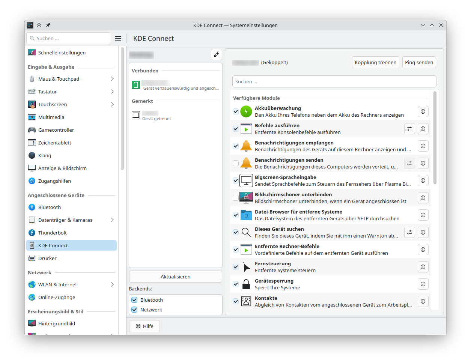Open the Systemeinstellungen title bar app icon
The image size is (471, 364).
click(x=30, y=25)
